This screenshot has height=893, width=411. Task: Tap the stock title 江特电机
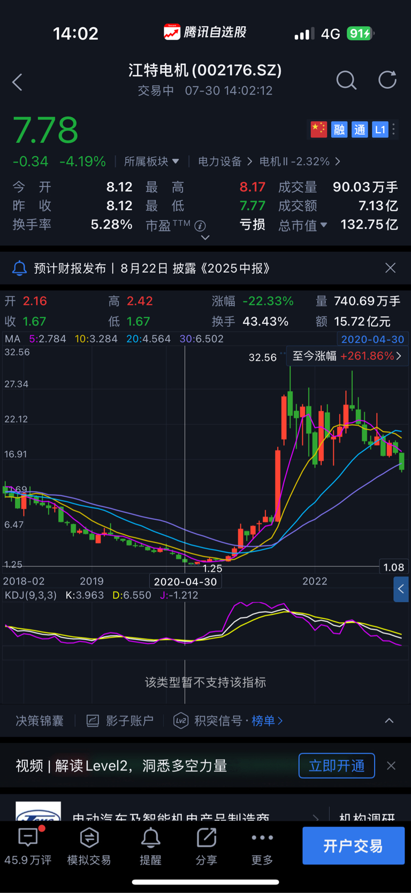click(x=205, y=70)
